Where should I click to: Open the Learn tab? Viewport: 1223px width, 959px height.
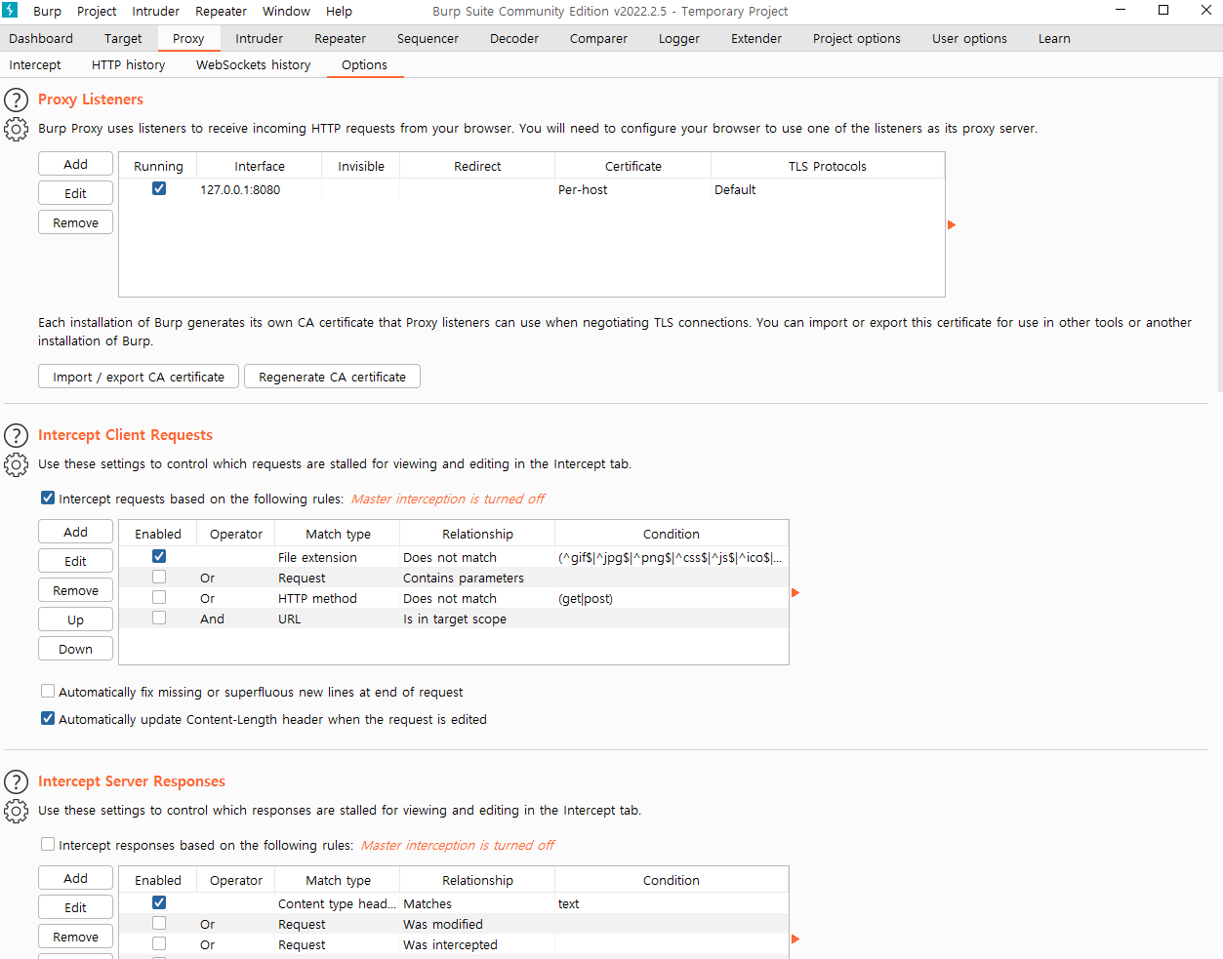tap(1054, 39)
